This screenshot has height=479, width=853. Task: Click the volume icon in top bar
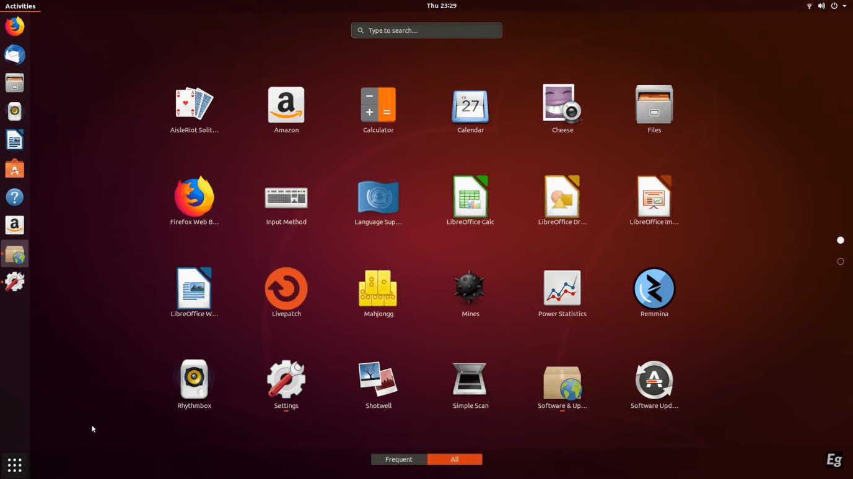tap(821, 6)
